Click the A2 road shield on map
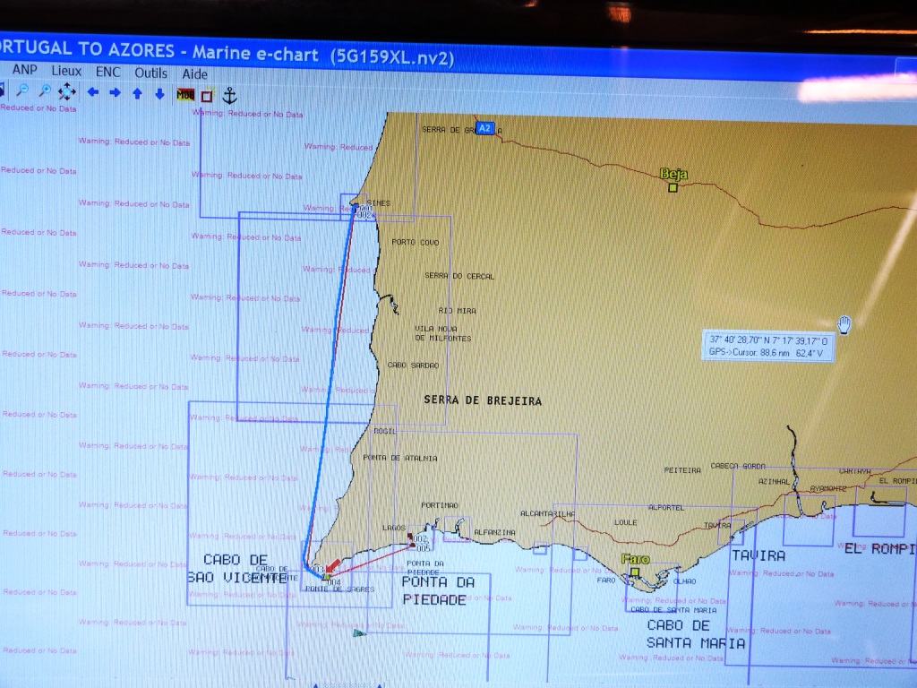This screenshot has height=688, width=917. [484, 128]
